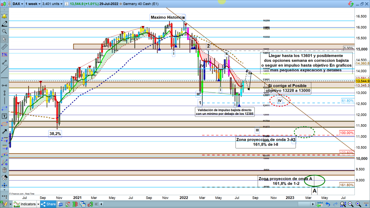Select the alert bell tool

coord(5,17)
